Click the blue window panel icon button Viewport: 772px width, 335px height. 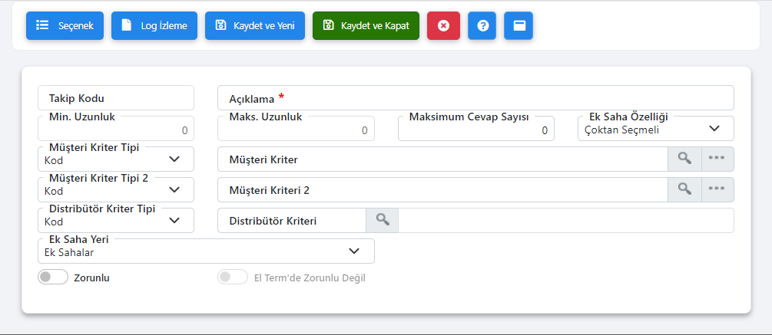pos(519,25)
